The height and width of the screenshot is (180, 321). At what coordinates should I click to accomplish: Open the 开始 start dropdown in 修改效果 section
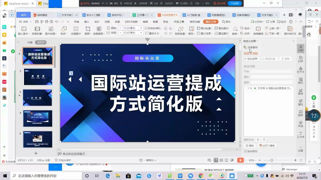[292, 71]
